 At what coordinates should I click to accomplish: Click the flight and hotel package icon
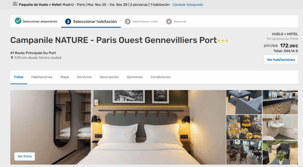(x=15, y=4)
